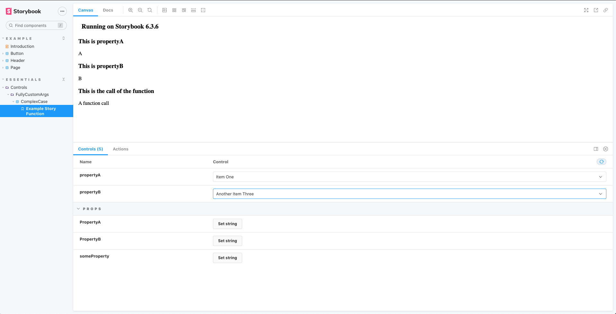Zoom out of the canvas
The width and height of the screenshot is (616, 314).
point(140,10)
